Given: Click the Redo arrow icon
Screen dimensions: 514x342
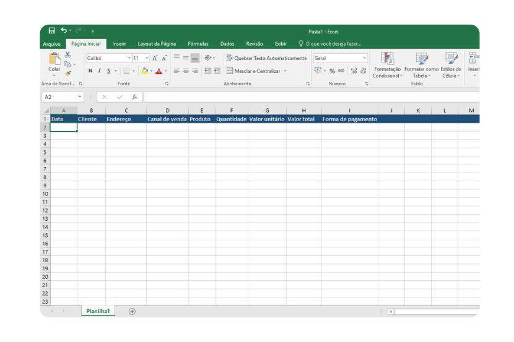Looking at the screenshot, I should coord(78,30).
